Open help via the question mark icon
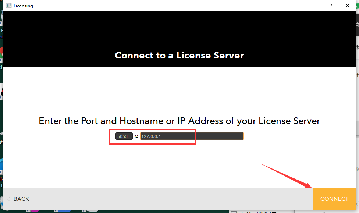 [331, 6]
